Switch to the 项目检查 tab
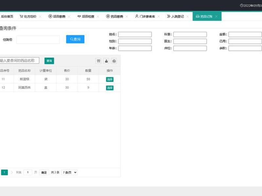262x196 pixels. (x=86, y=16)
